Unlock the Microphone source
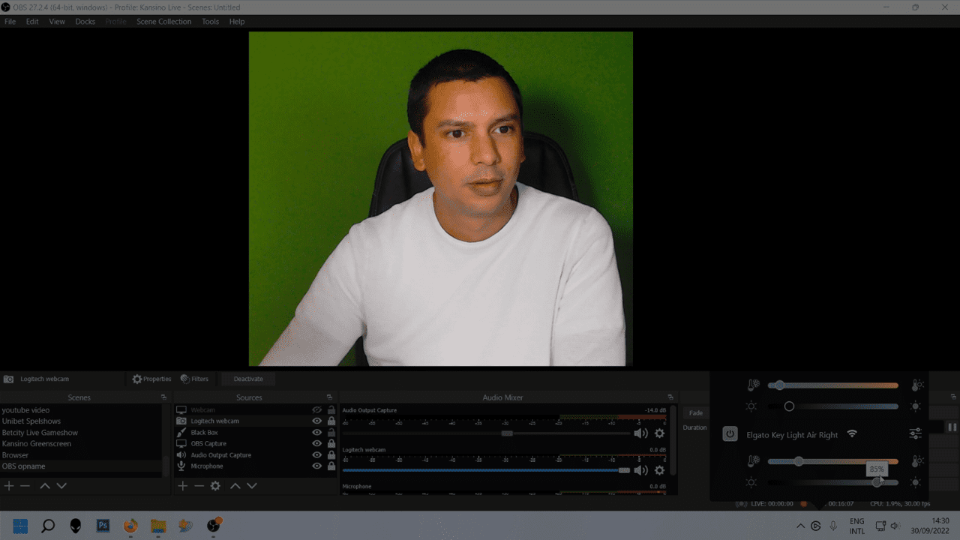The width and height of the screenshot is (960, 540). 331,466
